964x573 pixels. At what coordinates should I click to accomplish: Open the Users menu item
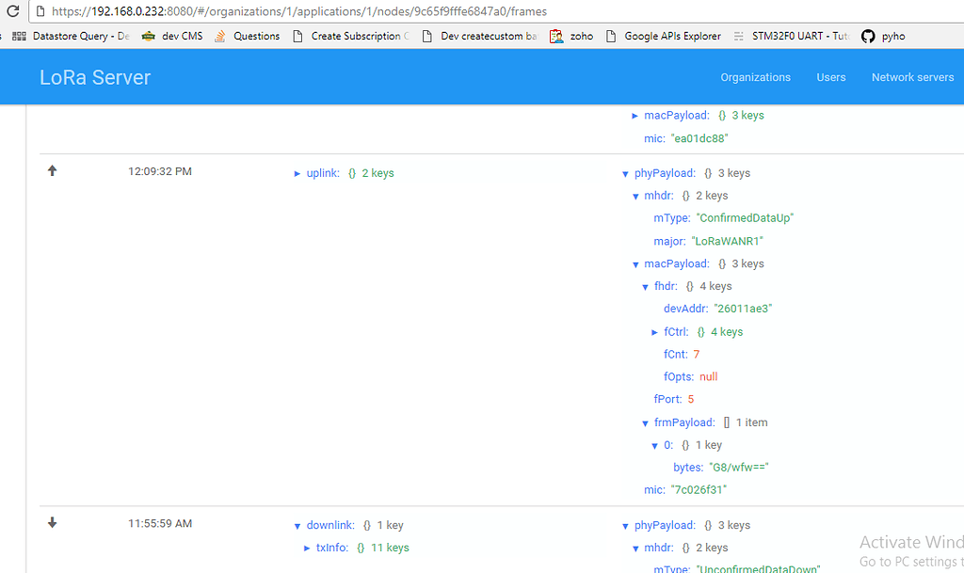tap(830, 77)
